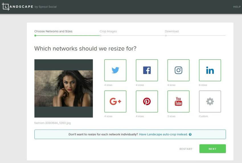The height and width of the screenshot is (163, 242).
Task: Click the 'Custom' label under gear tile
Action: tap(203, 116)
